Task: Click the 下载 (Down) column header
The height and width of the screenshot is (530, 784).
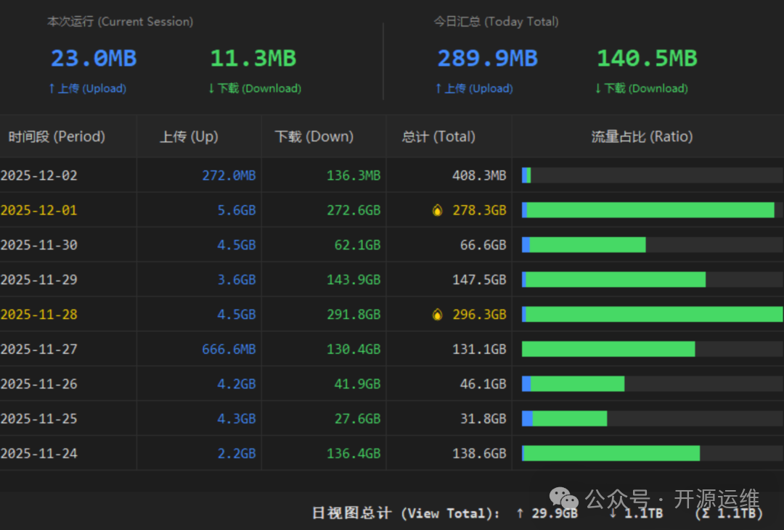Action: click(314, 136)
